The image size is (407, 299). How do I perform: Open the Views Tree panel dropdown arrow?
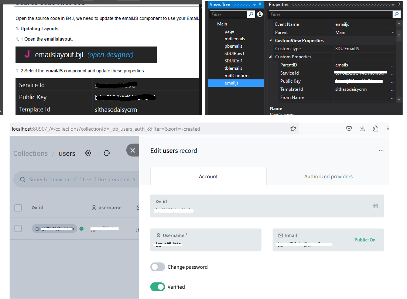[x=254, y=5]
